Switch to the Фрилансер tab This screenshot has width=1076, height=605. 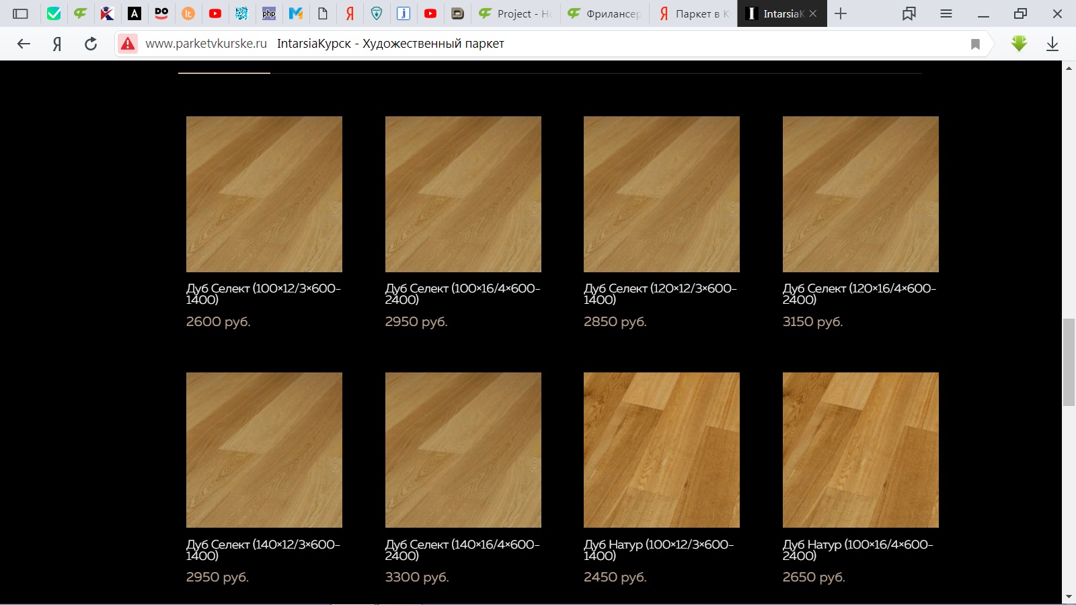(605, 13)
